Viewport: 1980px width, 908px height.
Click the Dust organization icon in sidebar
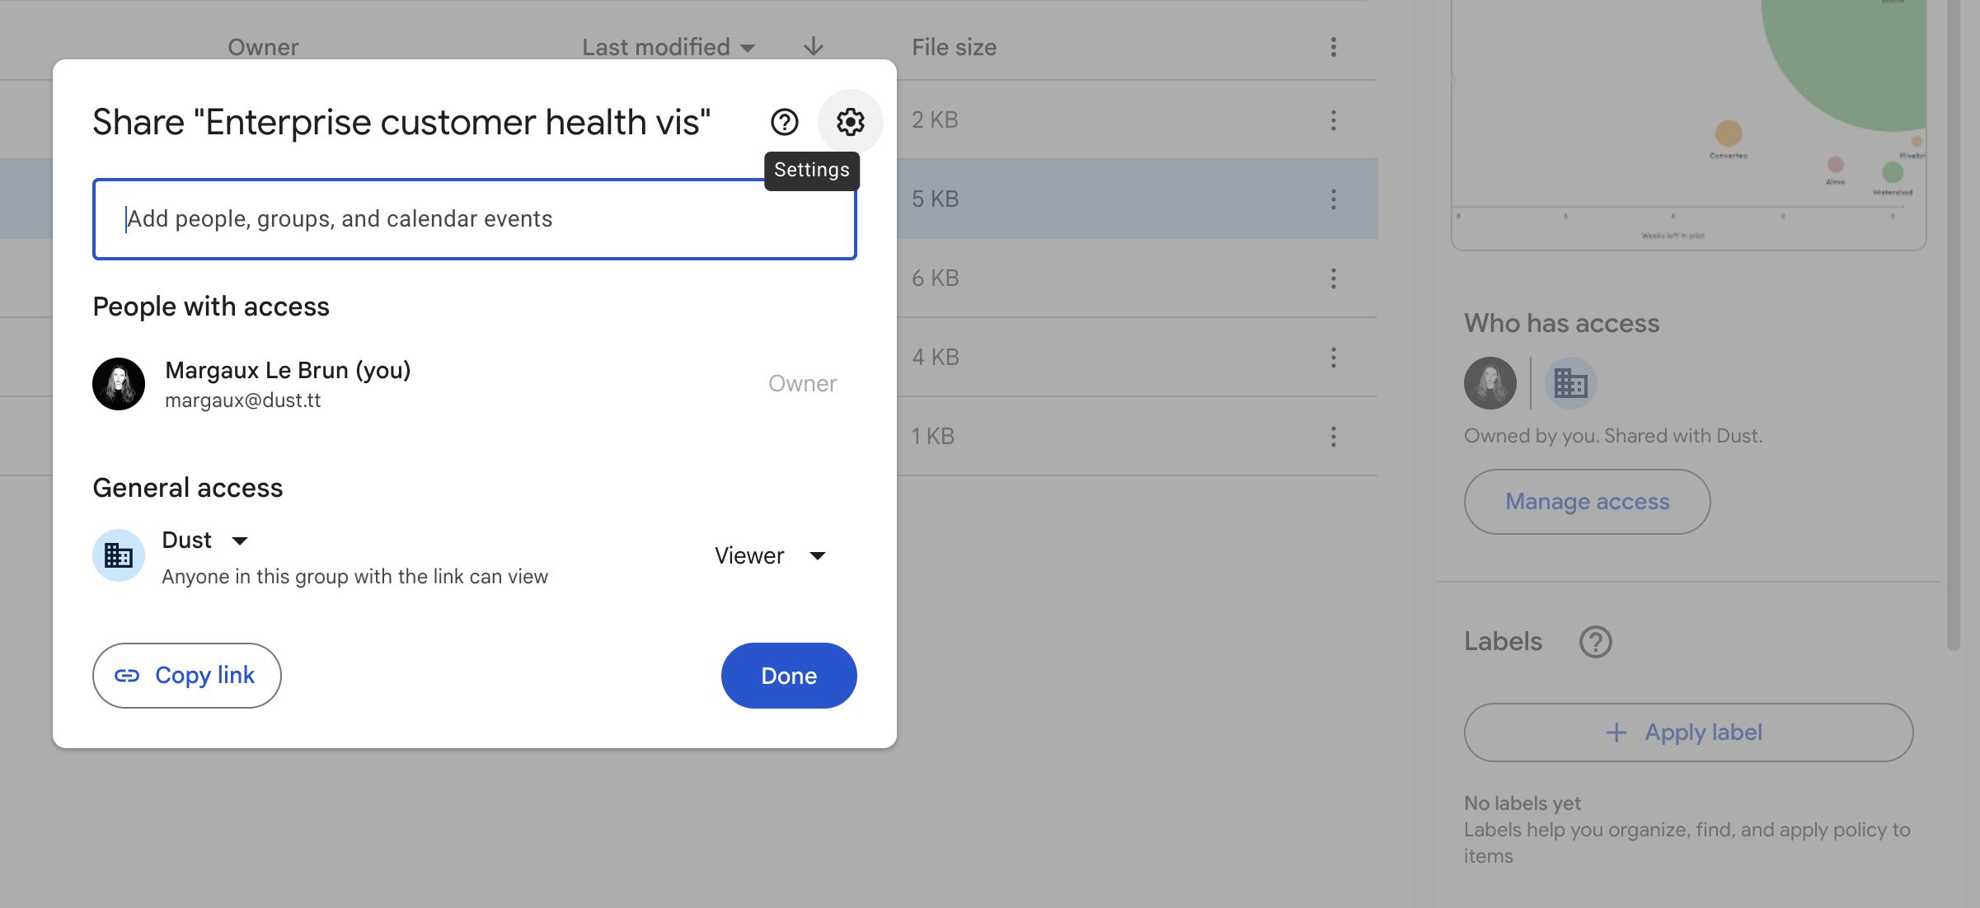click(1569, 380)
